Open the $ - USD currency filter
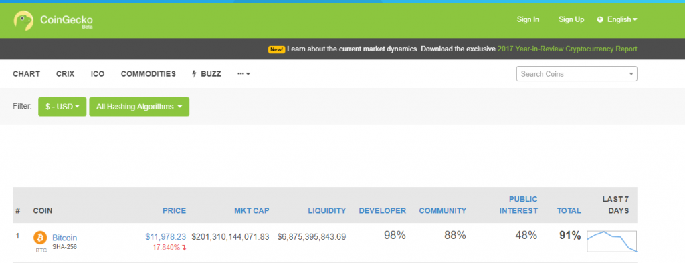 [x=62, y=107]
